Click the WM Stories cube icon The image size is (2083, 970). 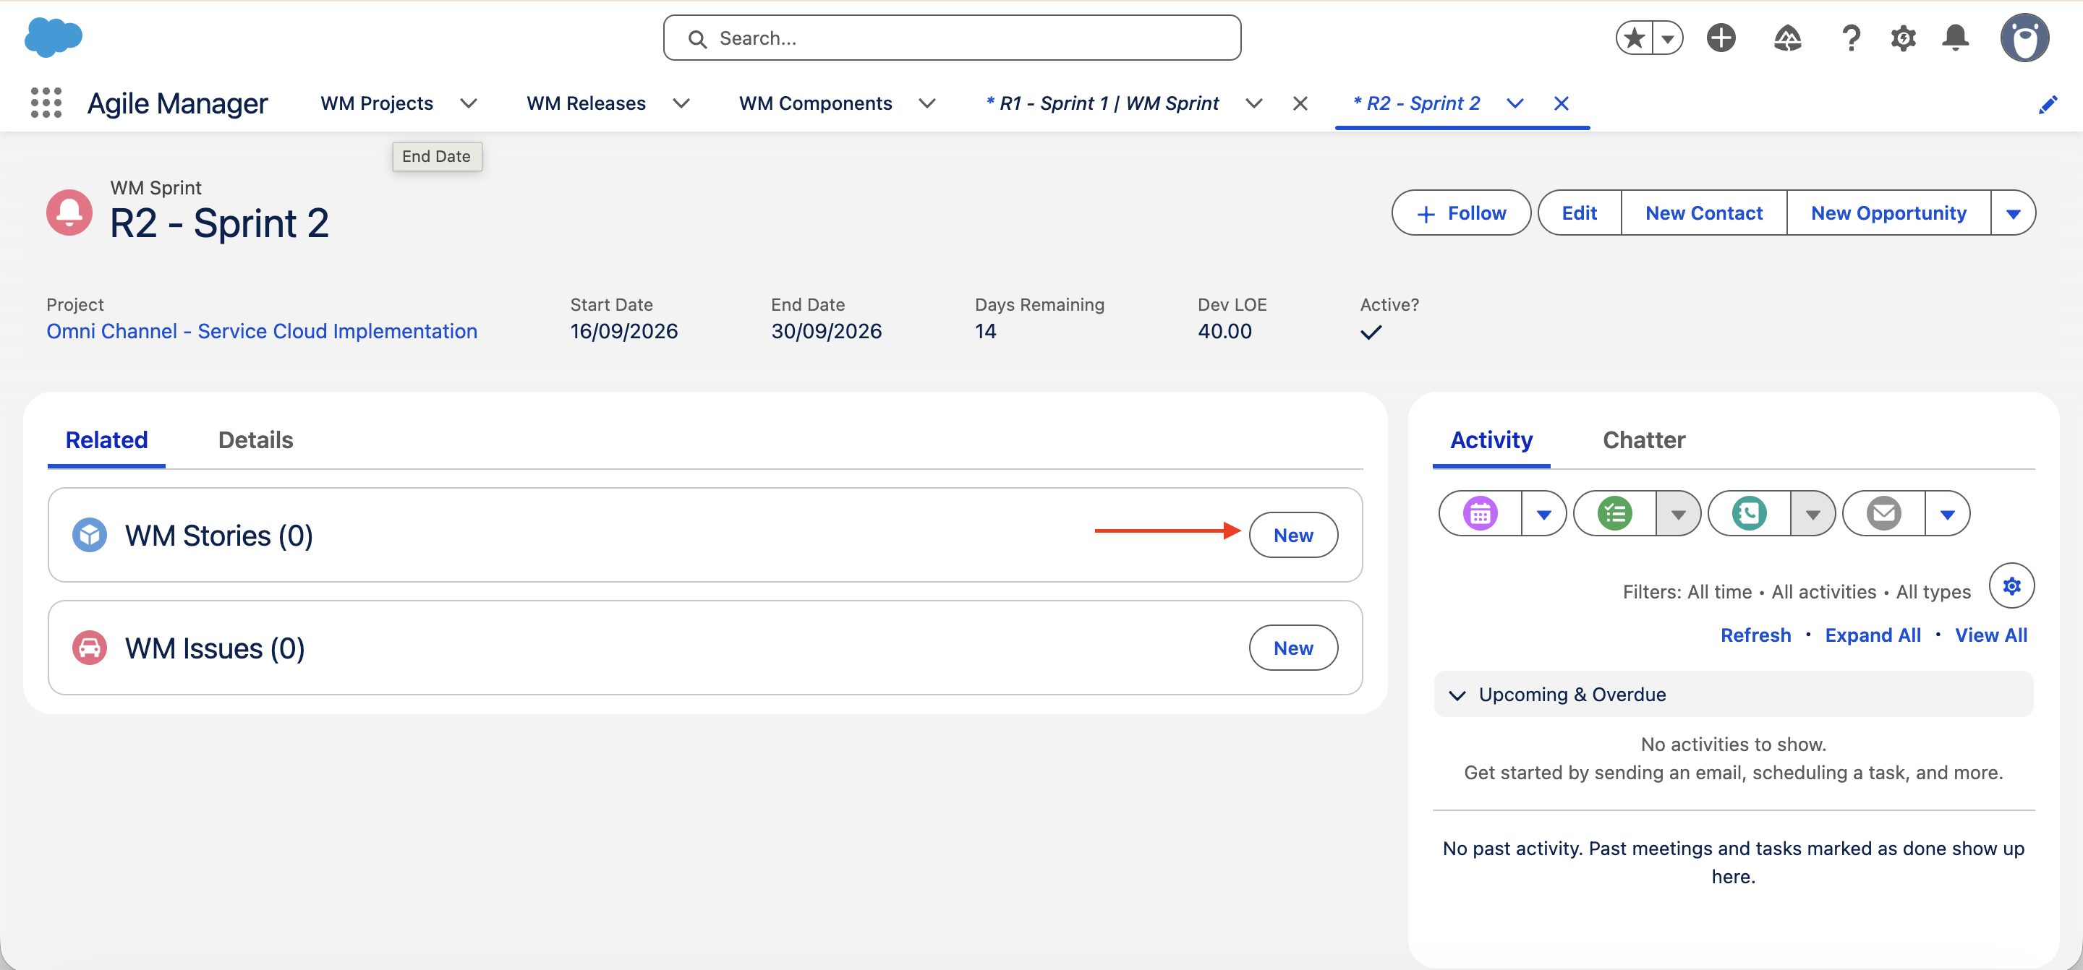(90, 535)
